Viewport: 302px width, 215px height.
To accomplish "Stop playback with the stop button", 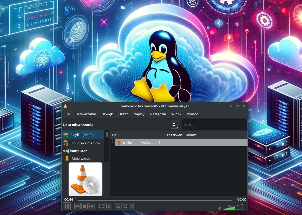I will [84, 206].
